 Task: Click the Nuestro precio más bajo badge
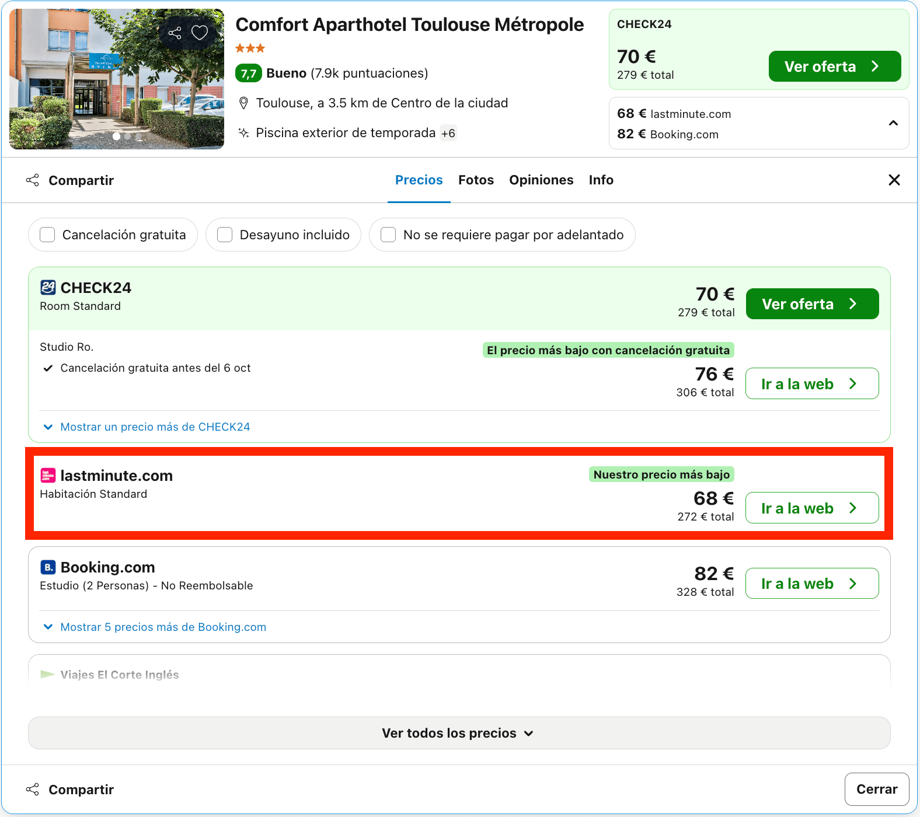(x=661, y=474)
